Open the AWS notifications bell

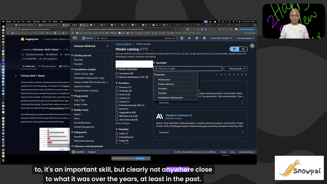(189, 38)
